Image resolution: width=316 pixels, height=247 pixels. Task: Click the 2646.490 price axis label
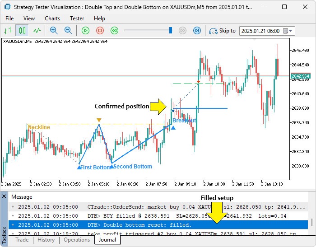[300, 51]
